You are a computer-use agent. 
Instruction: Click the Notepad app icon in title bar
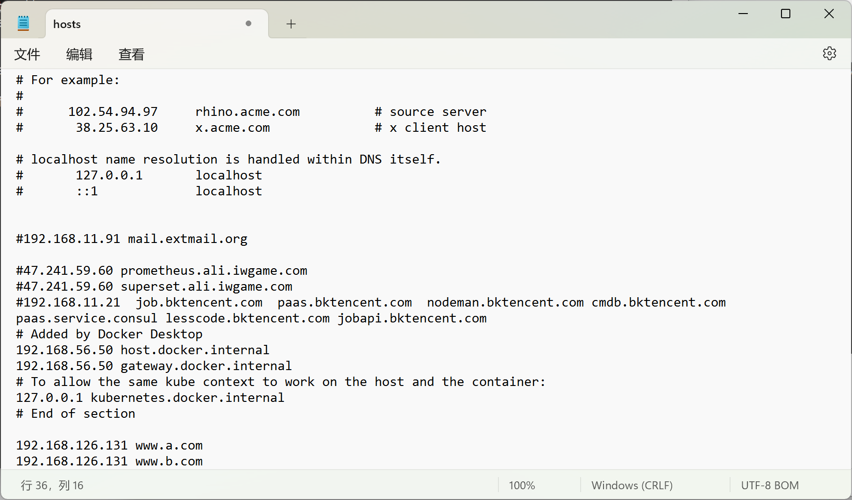pyautogui.click(x=23, y=23)
